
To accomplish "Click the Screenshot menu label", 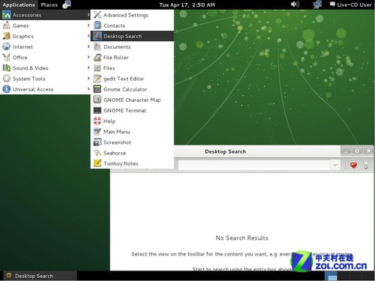I will click(x=117, y=142).
